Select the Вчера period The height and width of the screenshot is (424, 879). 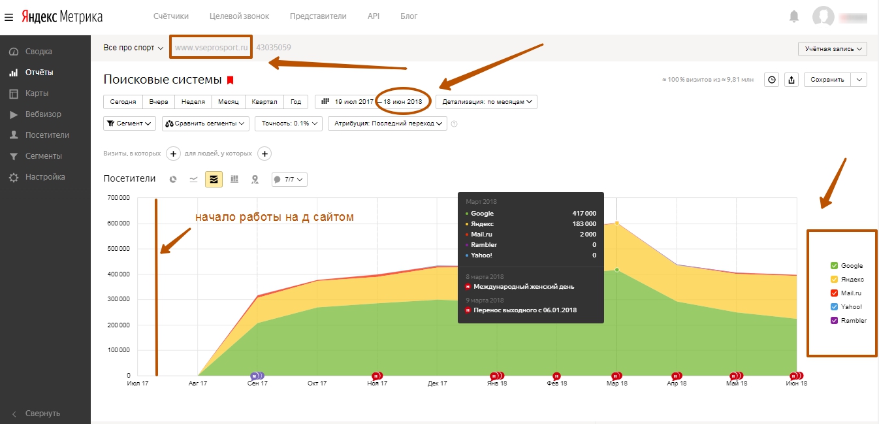coord(159,102)
